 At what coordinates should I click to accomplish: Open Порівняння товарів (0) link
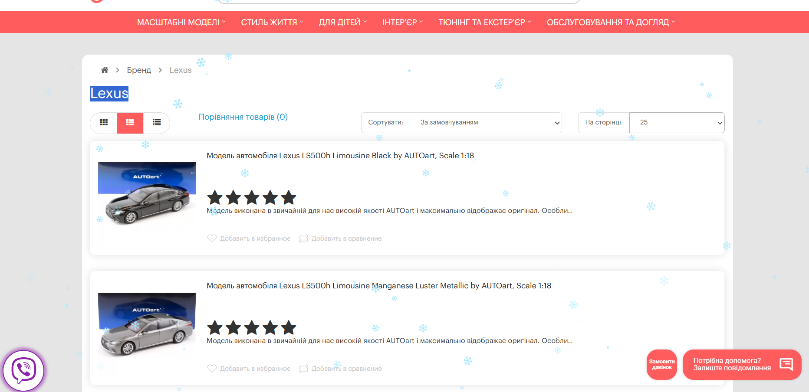click(243, 117)
